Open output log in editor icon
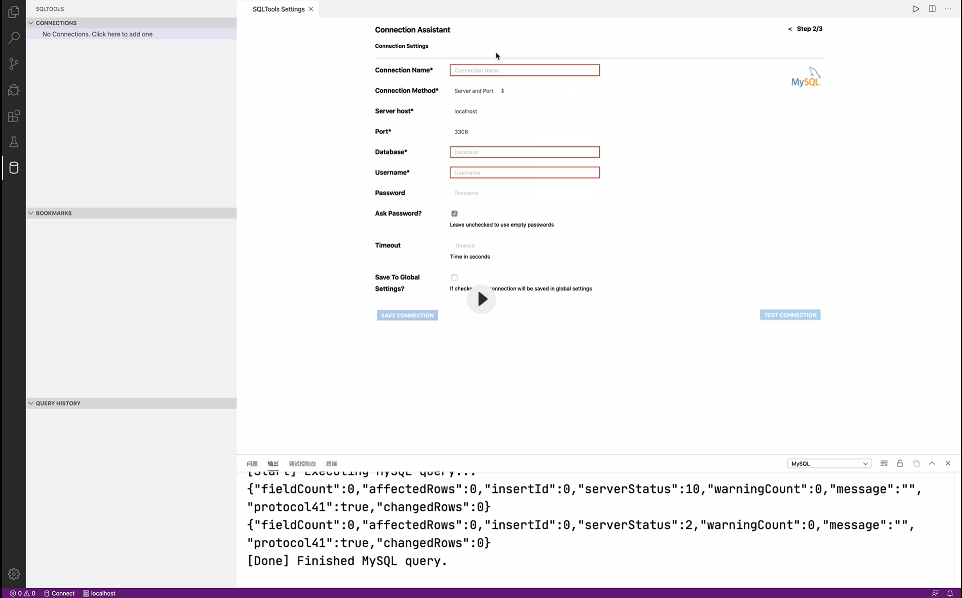The height and width of the screenshot is (598, 962). pyautogui.click(x=916, y=463)
